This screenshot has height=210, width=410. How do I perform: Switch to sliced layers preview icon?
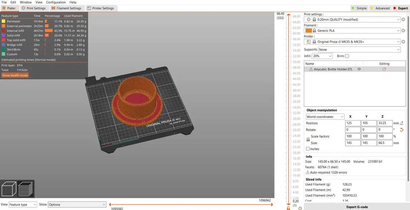pyautogui.click(x=26, y=189)
